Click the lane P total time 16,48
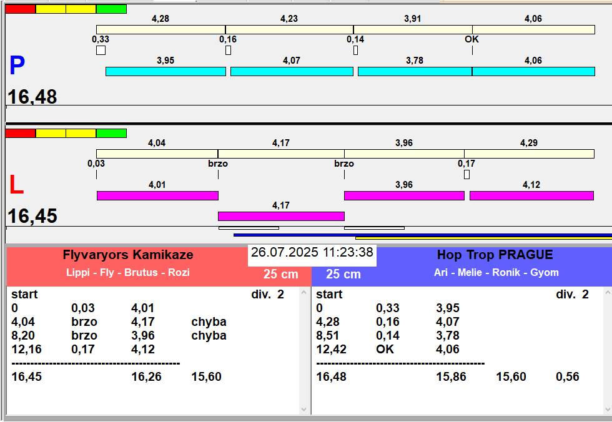 tap(32, 97)
